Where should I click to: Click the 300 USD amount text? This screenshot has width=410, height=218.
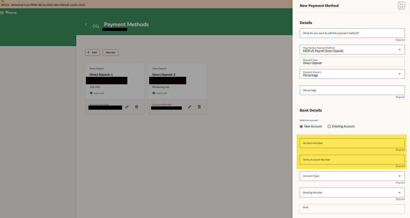click(95, 87)
